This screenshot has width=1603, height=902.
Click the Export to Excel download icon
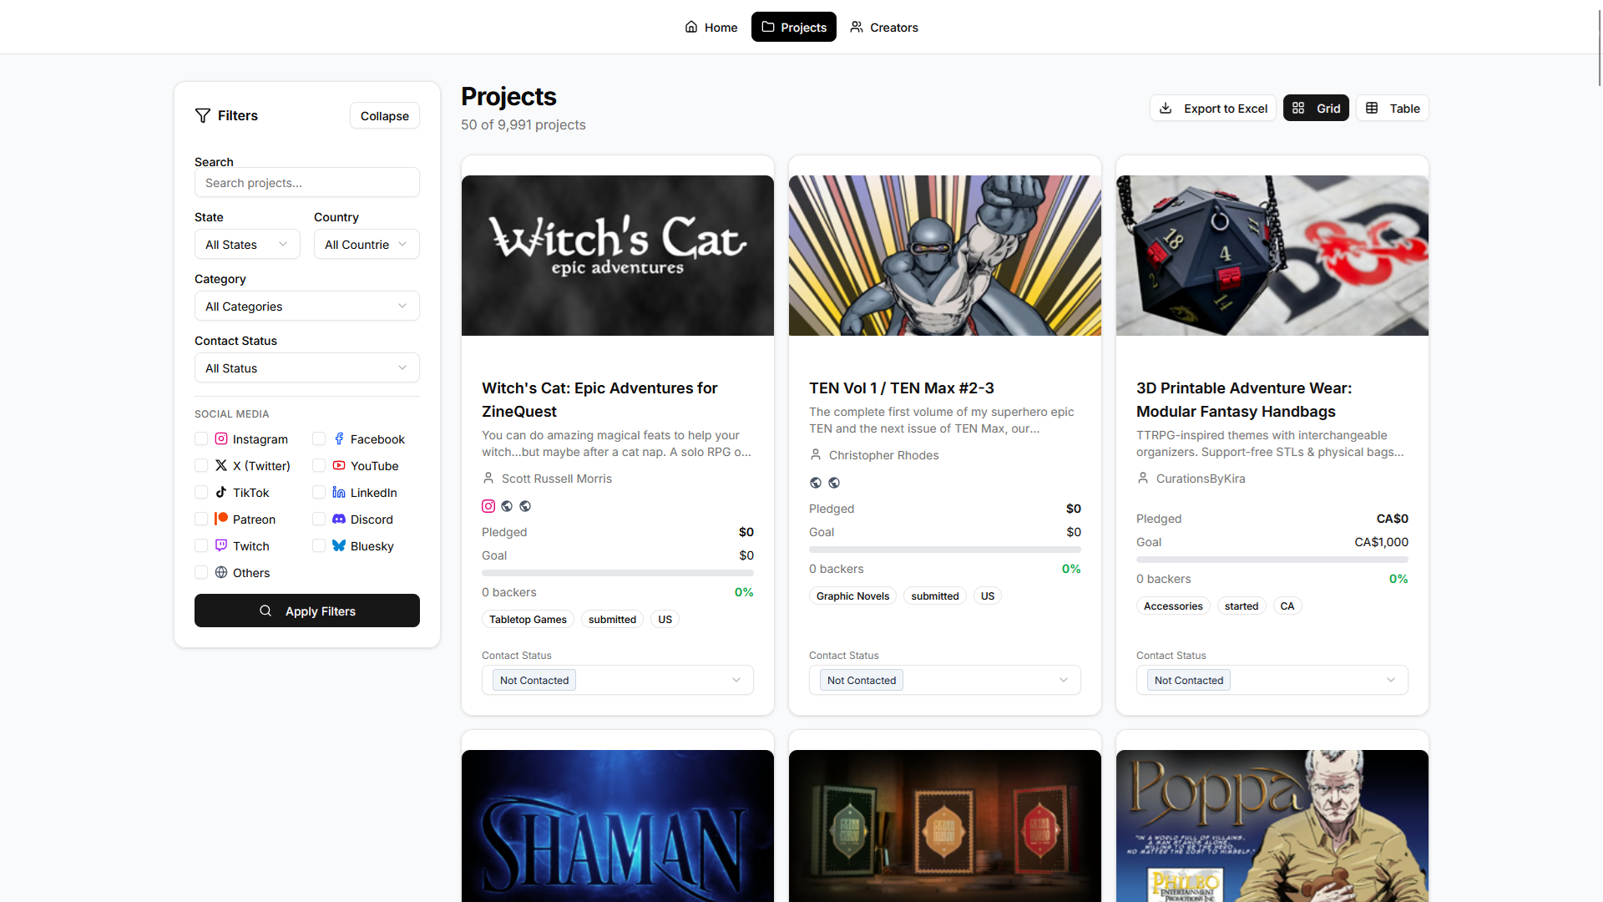click(x=1166, y=108)
